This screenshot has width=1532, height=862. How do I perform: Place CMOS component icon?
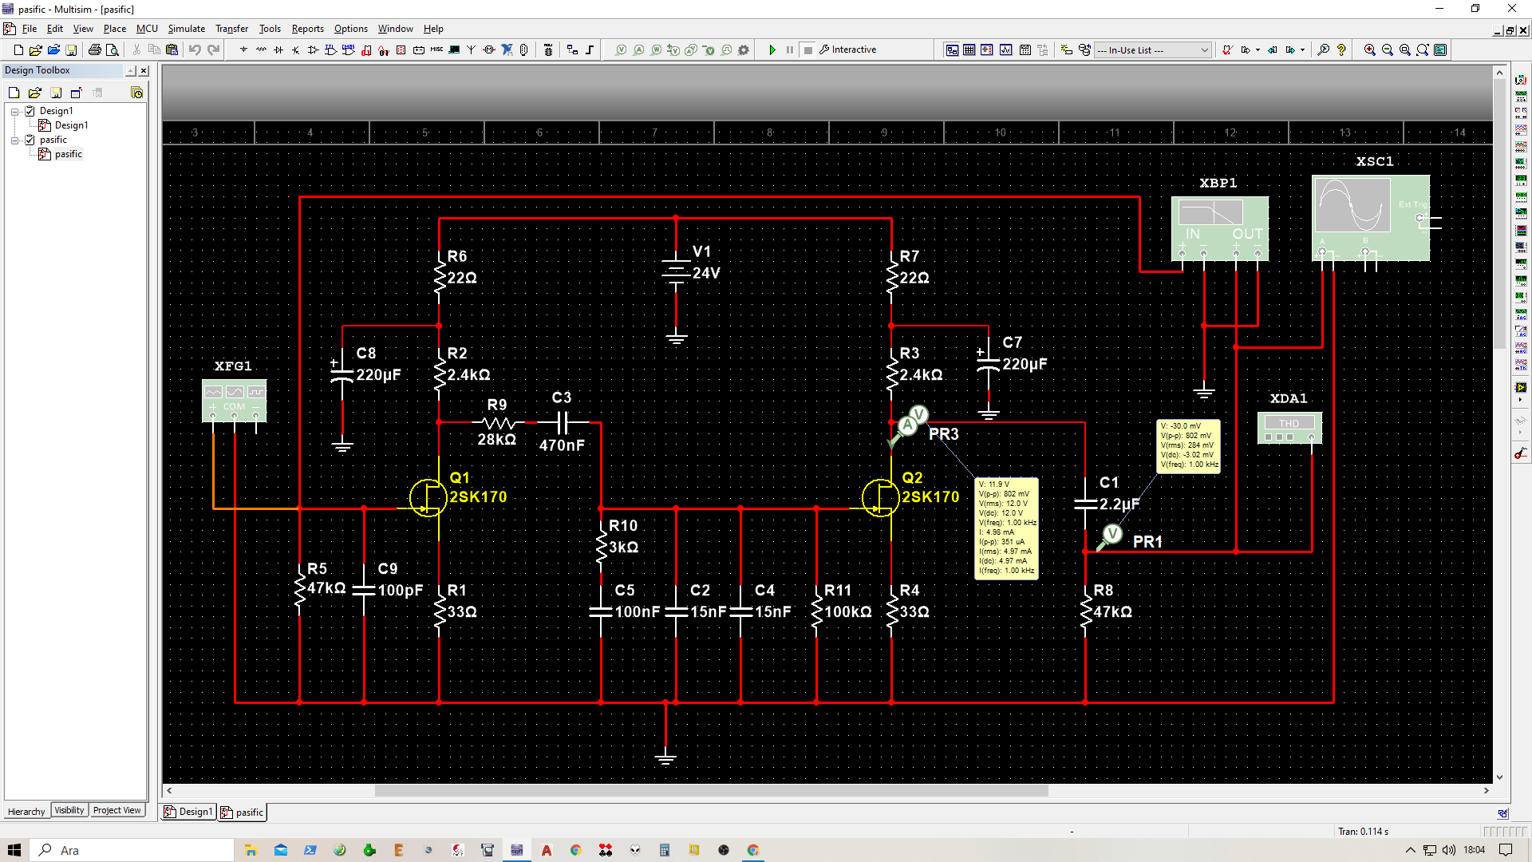[x=348, y=49]
